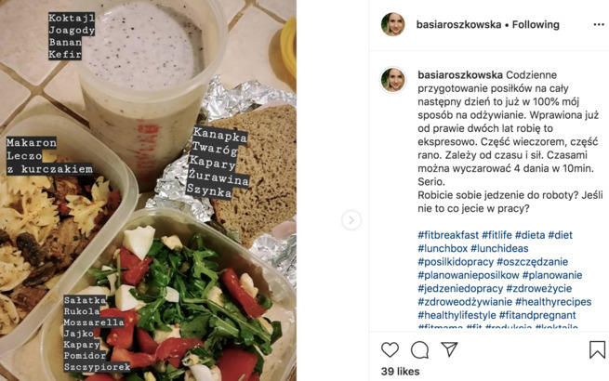Screen dimensions: 609x381
Task: Open the #fitbreakfast hashtag
Action: coord(448,235)
